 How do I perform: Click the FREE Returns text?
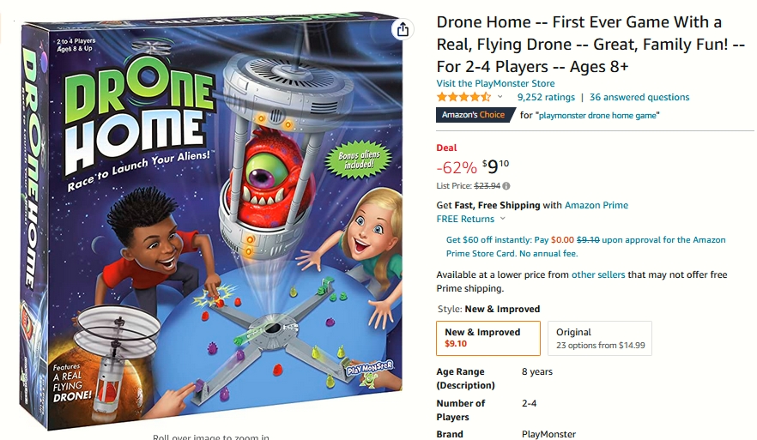pos(465,219)
